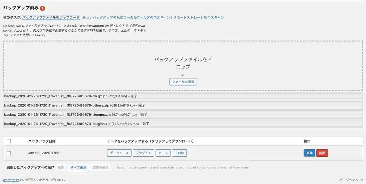Image resolution: width=366 pixels, height=184 pixels.
Task: Click リモートストレージを再スキャン link
Action: click(199, 17)
